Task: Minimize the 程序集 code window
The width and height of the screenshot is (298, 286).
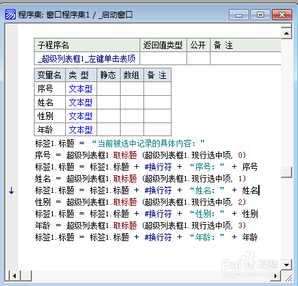Action: 239,15
